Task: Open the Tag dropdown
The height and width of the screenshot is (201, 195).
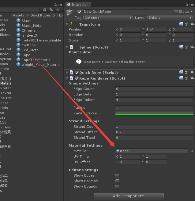Action: (x=108, y=18)
